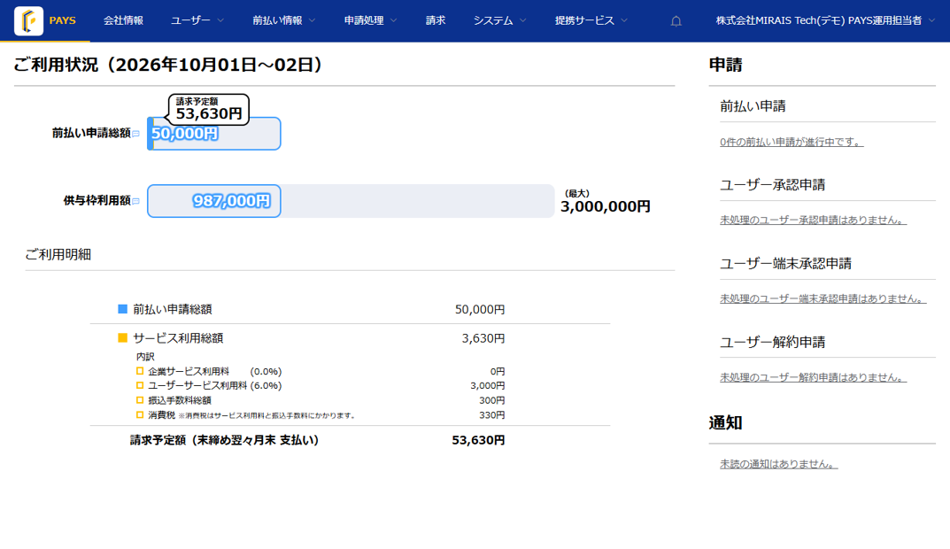Click the 300円 transfer fee value

coord(491,400)
